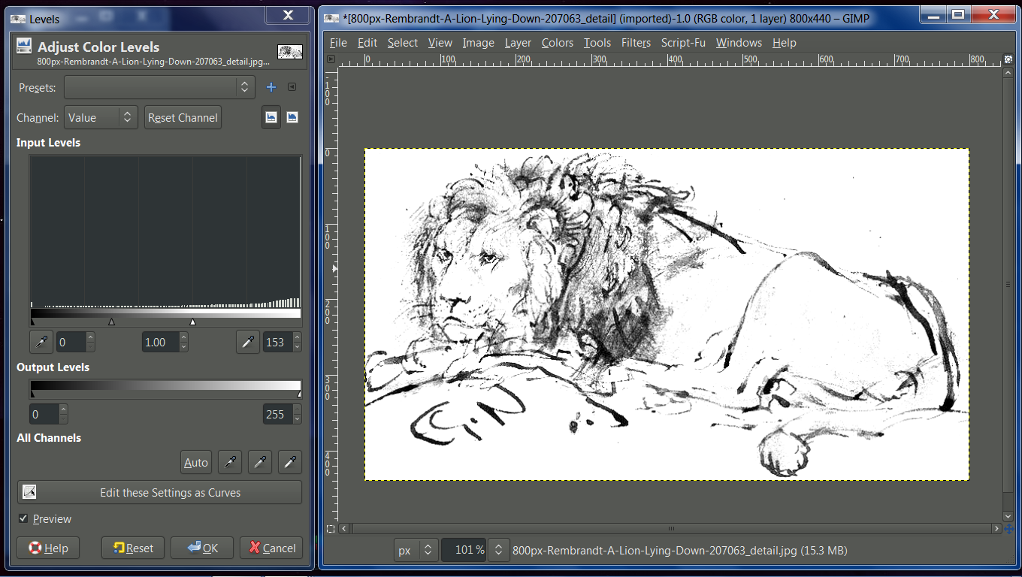Open the Channel dropdown showing Value

pos(101,117)
